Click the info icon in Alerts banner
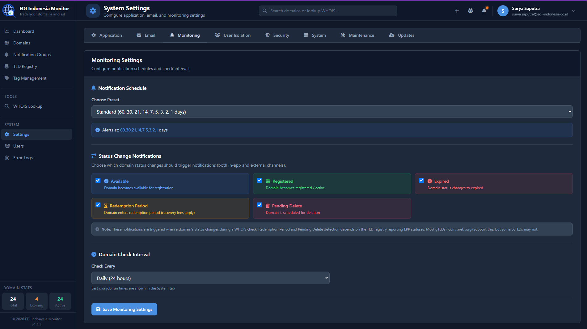Screen dimensions: 587x329 (x=98, y=130)
